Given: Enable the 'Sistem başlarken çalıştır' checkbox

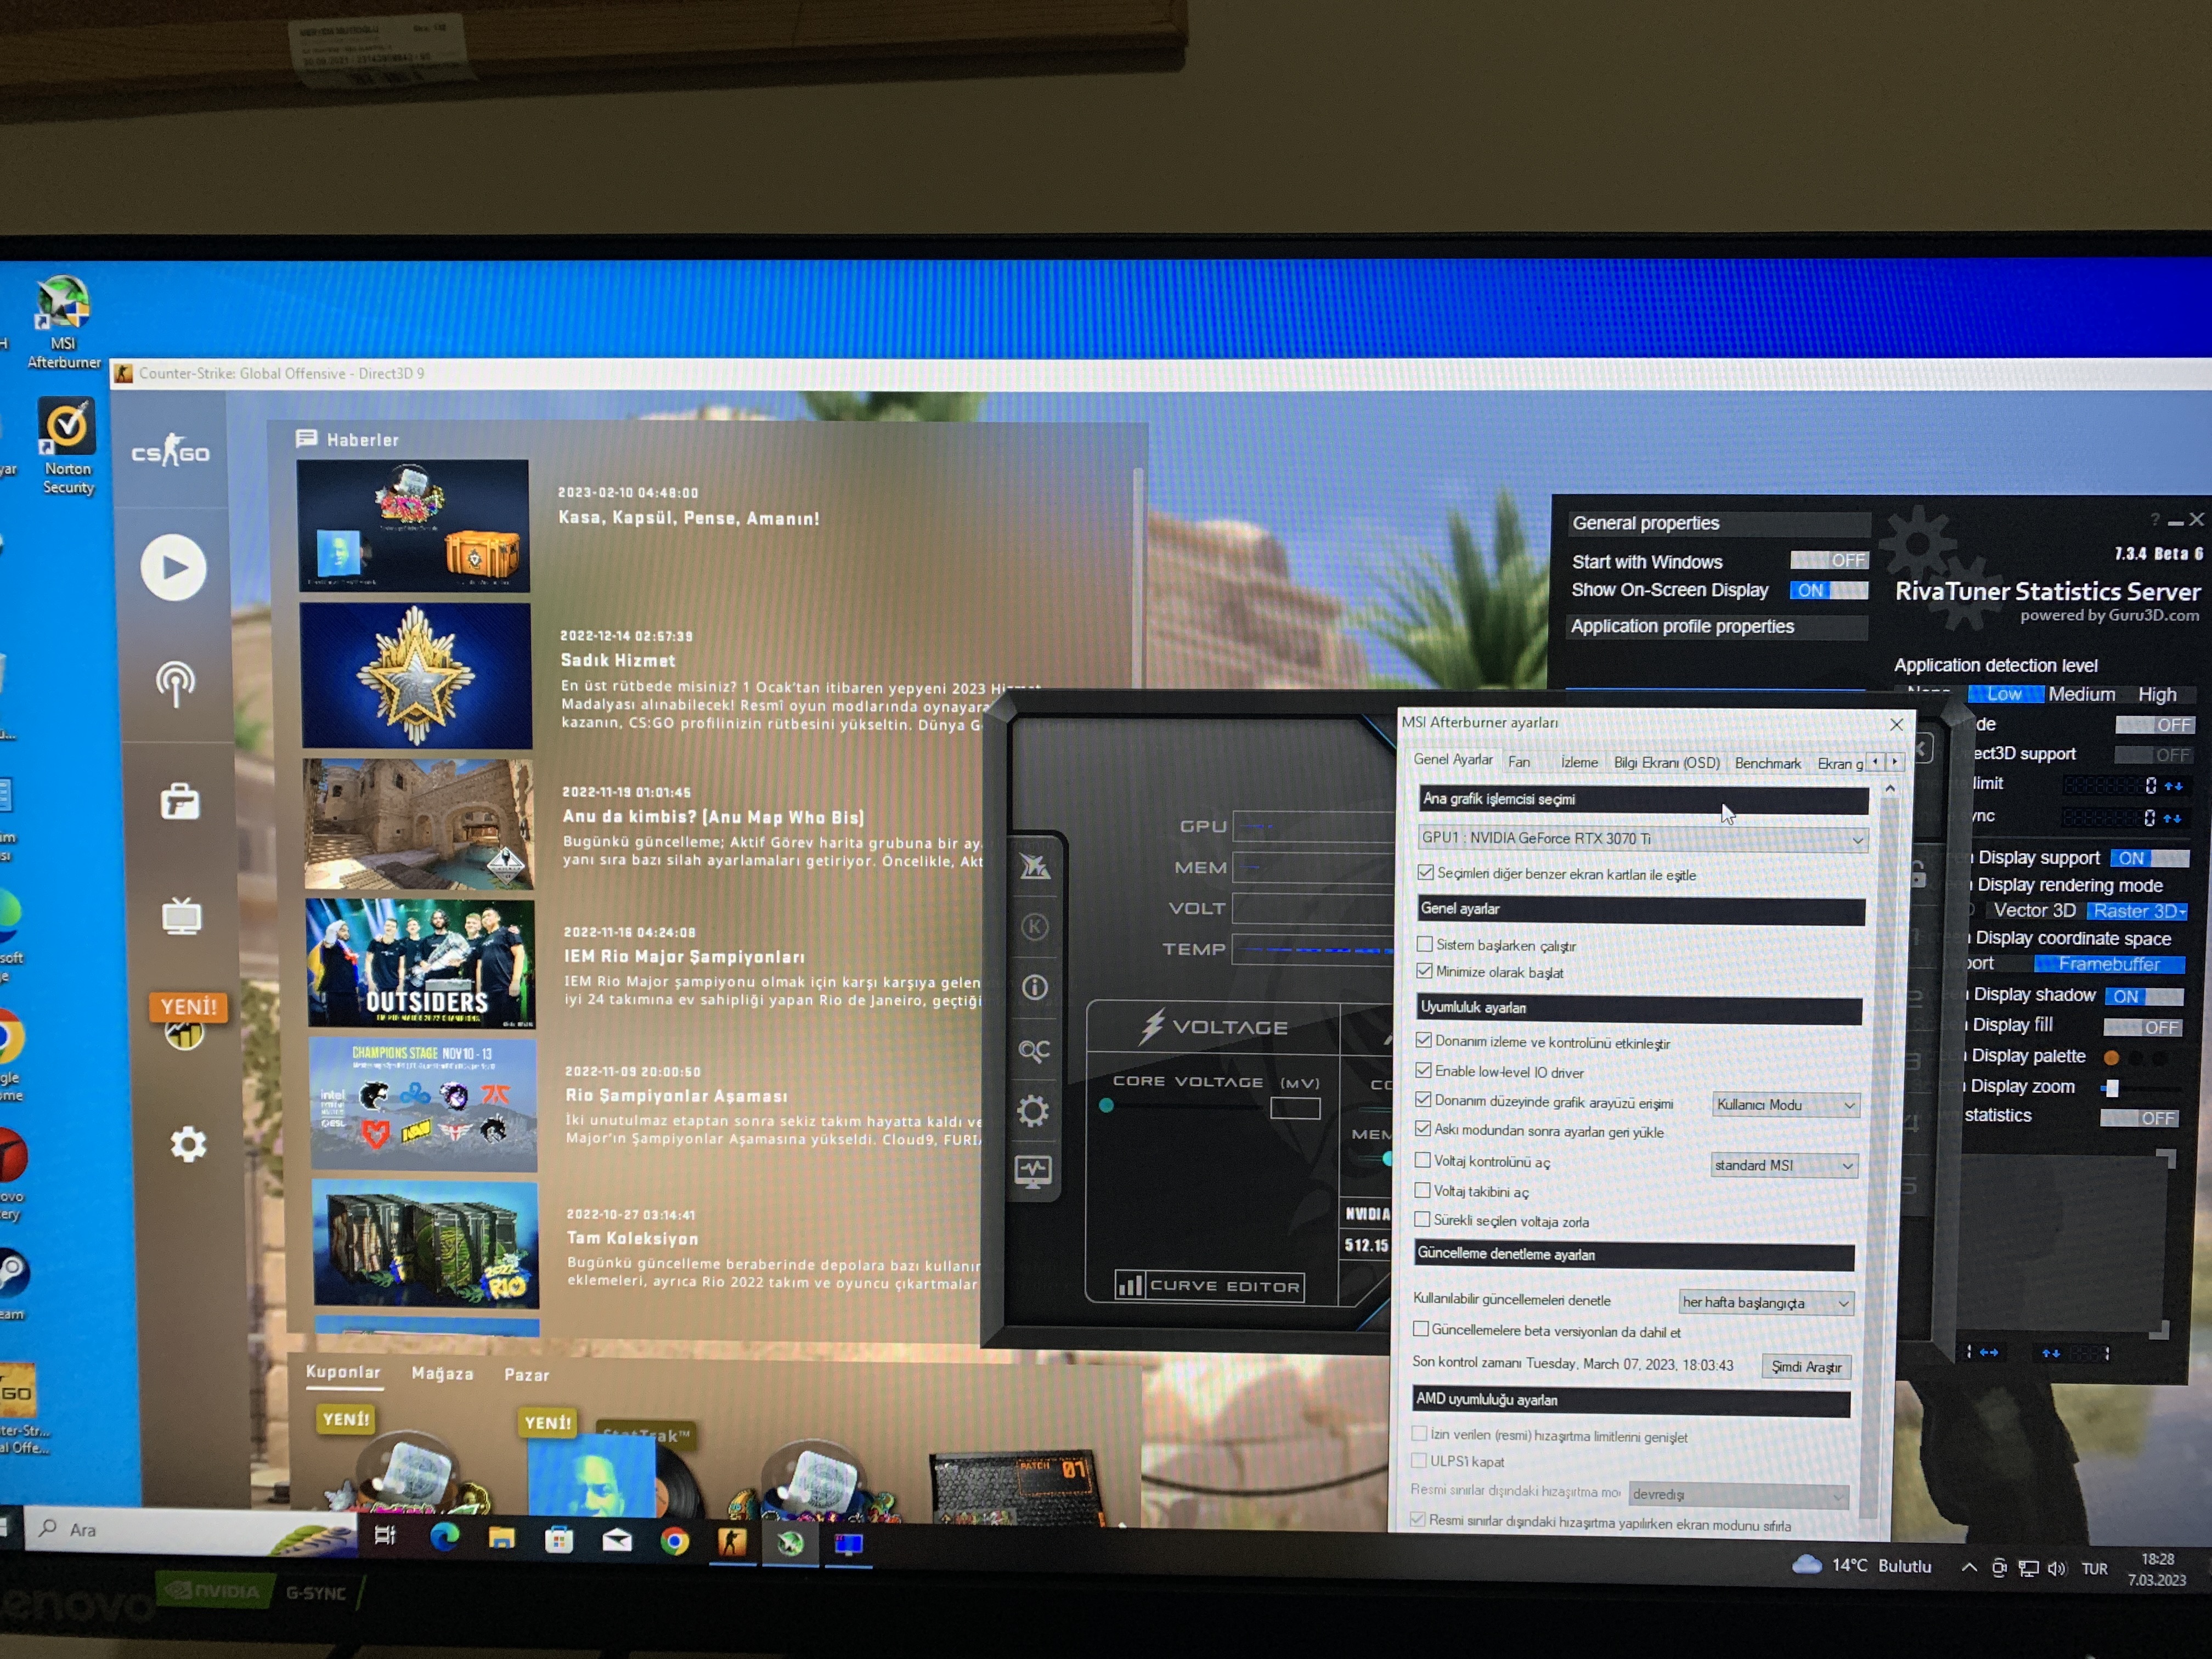Looking at the screenshot, I should (1424, 944).
